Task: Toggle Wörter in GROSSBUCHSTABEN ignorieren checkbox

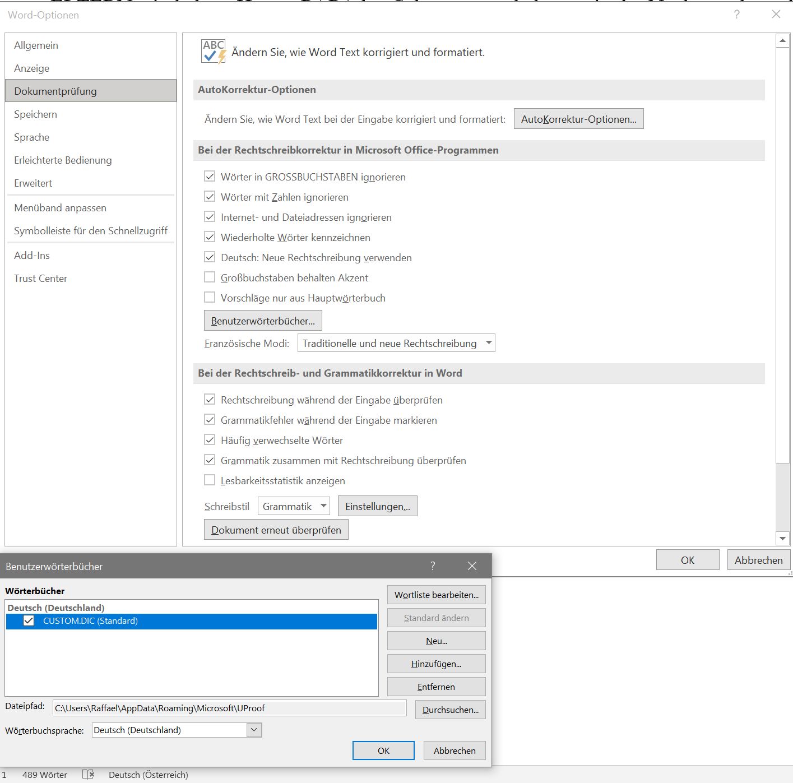Action: pyautogui.click(x=210, y=177)
